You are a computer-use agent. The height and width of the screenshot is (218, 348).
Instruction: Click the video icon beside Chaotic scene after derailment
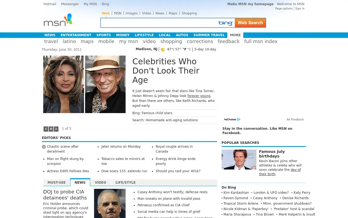point(44,147)
